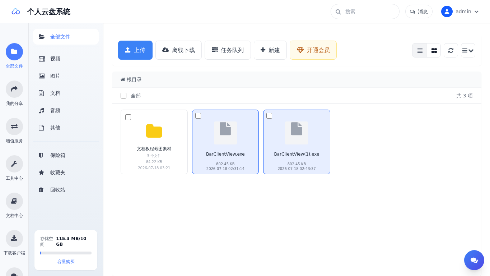Open the yellow 文档教程截图素材 folder

154,131
